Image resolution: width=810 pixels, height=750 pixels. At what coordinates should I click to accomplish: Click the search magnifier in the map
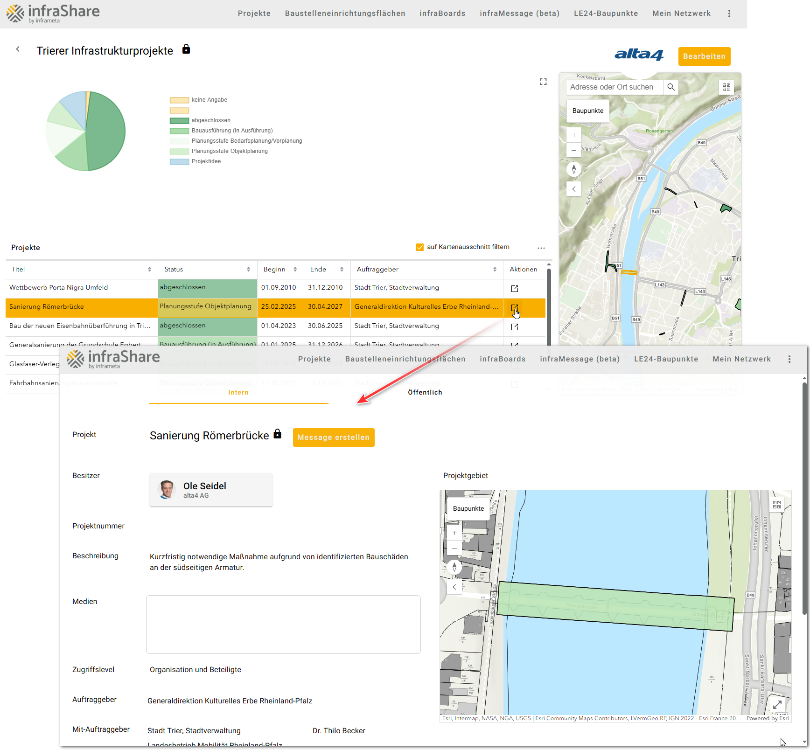pos(671,87)
